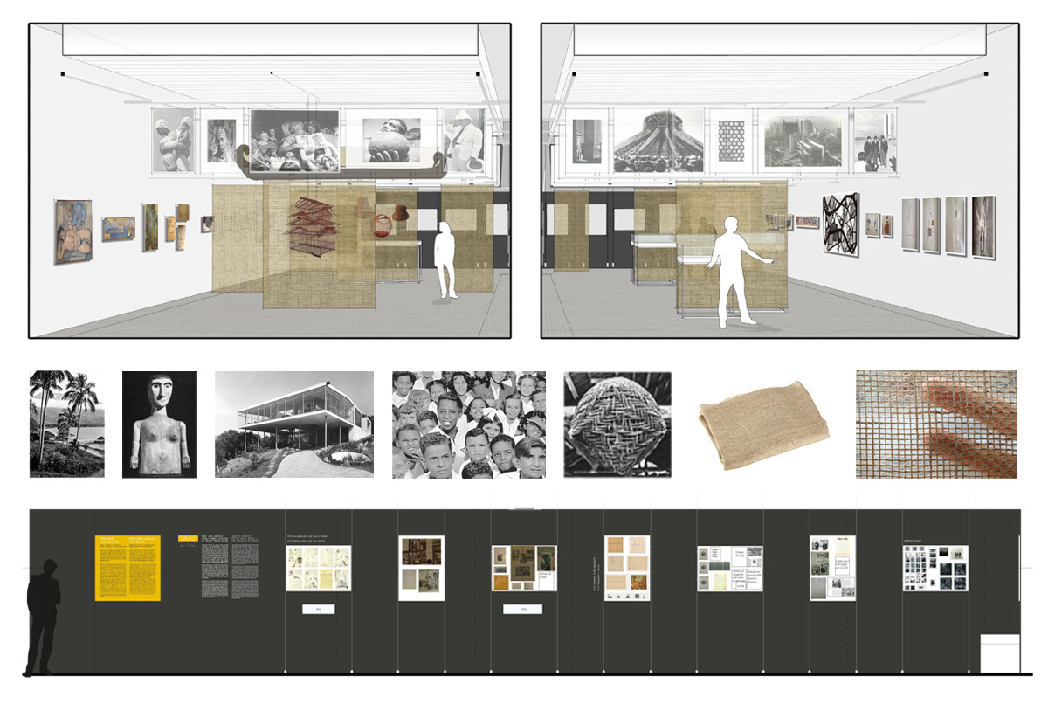Open the woven basket texture photograph
This screenshot has width=1048, height=704.
tap(618, 424)
